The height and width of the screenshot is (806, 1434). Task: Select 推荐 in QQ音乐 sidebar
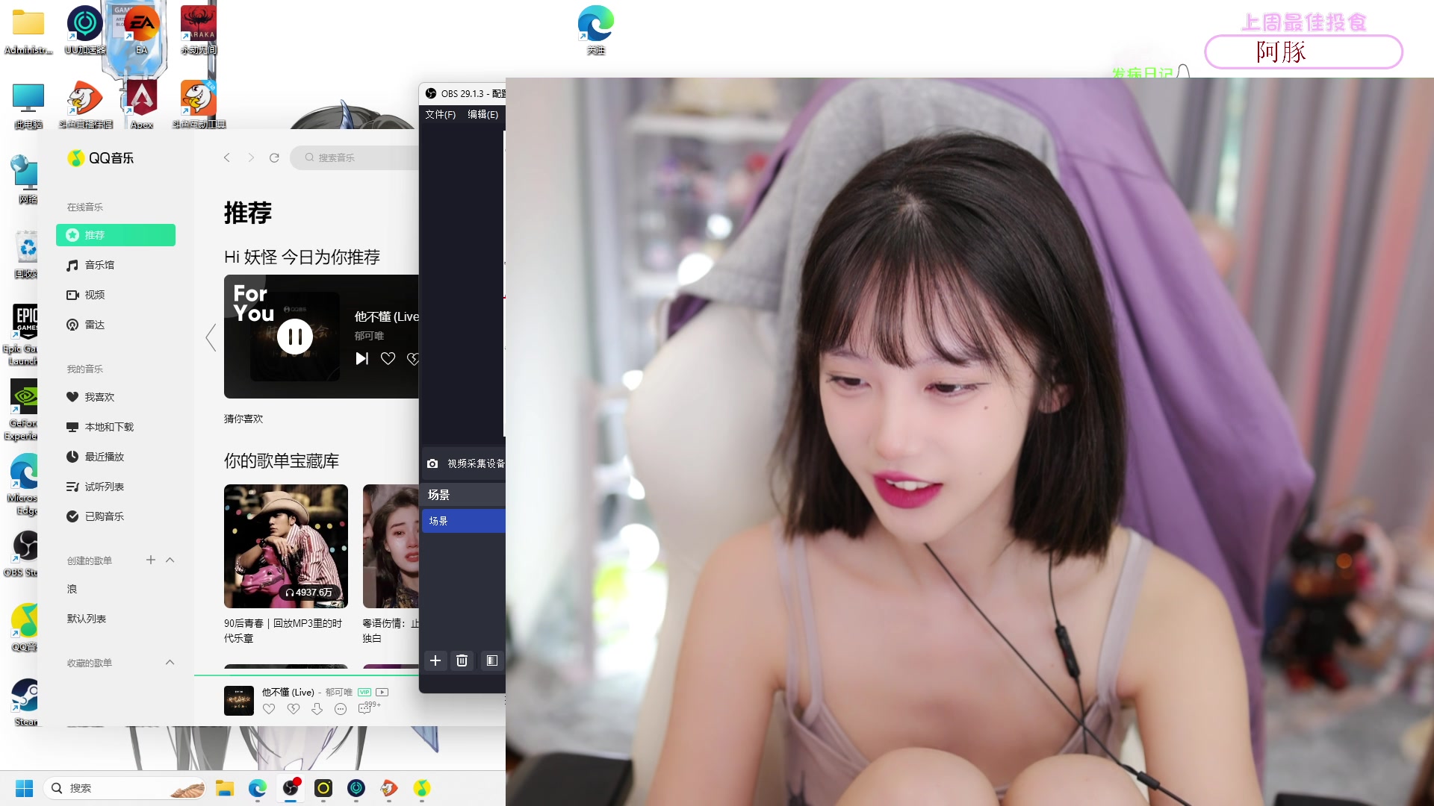coord(116,235)
